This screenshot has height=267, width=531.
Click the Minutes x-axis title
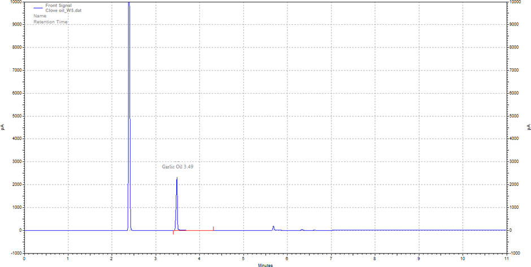pyautogui.click(x=265, y=264)
